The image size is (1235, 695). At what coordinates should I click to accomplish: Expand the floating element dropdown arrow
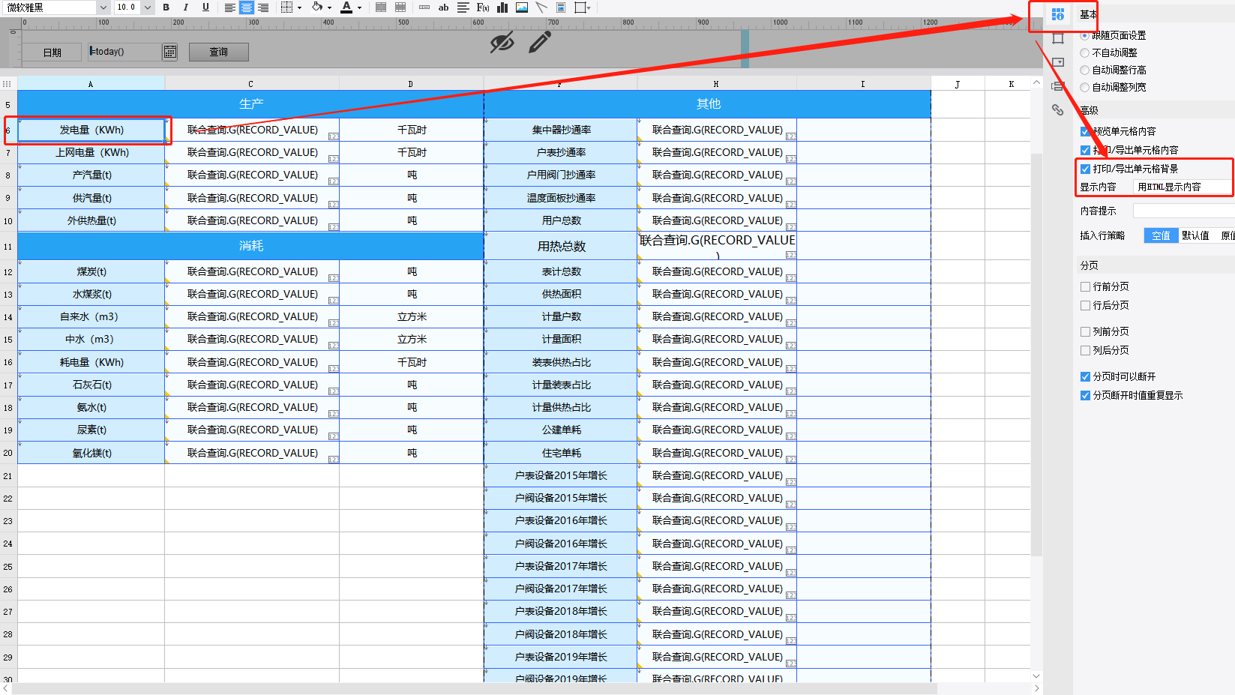[589, 8]
